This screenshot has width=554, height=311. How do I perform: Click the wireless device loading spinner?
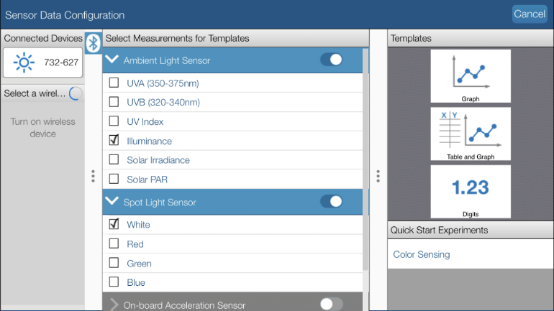tap(76, 93)
